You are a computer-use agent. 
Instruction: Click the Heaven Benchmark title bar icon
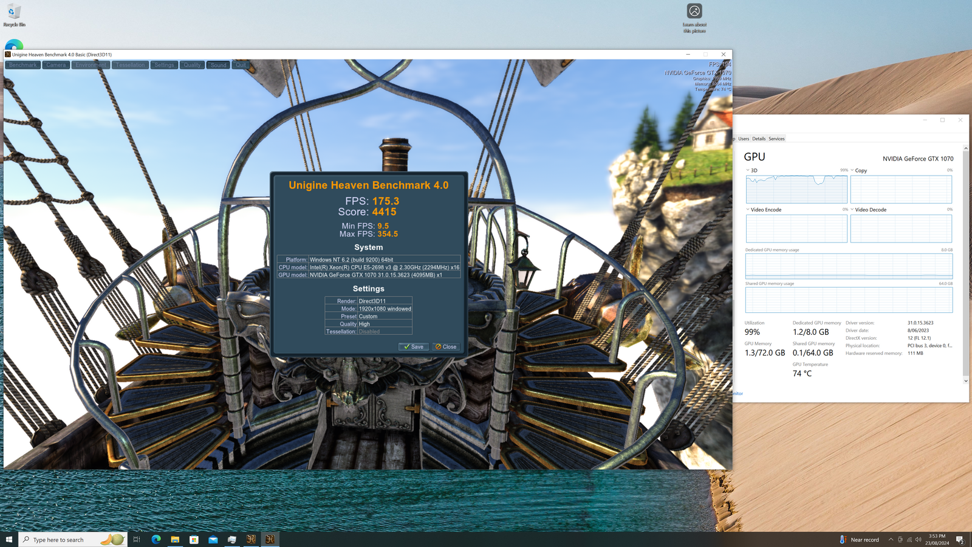8,54
